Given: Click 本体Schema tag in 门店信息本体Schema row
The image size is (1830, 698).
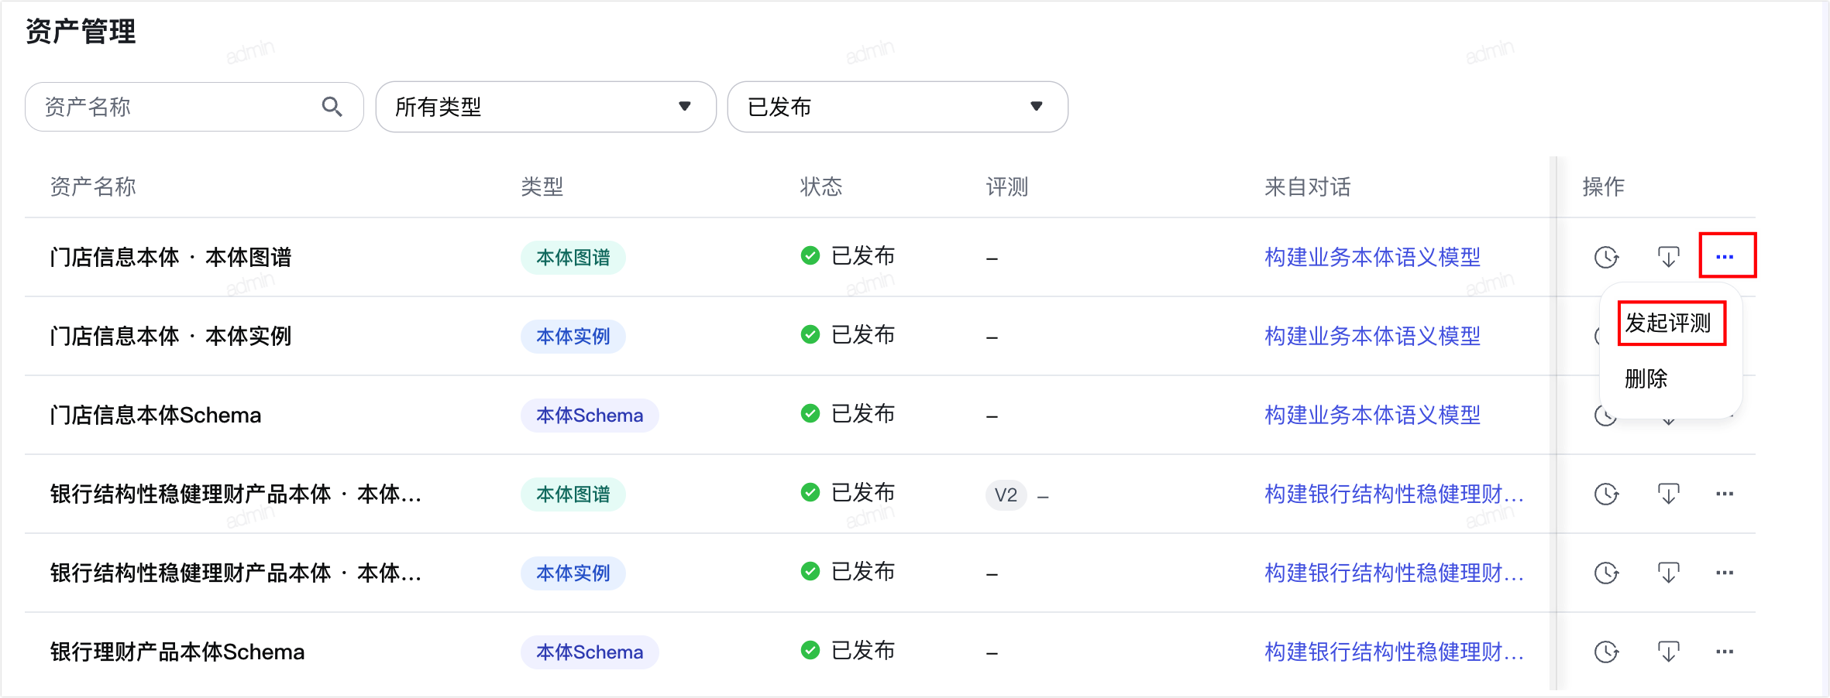Looking at the screenshot, I should coord(590,416).
